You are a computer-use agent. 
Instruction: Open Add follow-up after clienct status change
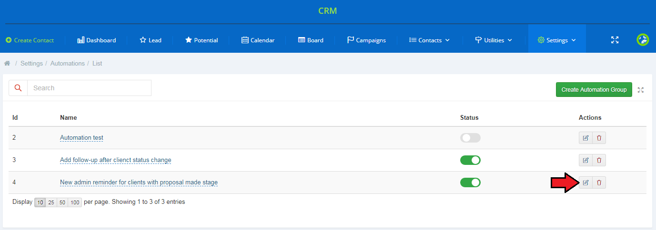115,160
